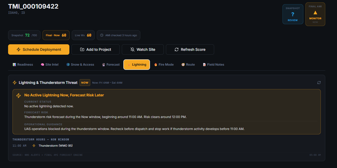Click the Snapshot 72/100 score chip
This screenshot has height=168, width=337.
[x=24, y=35]
